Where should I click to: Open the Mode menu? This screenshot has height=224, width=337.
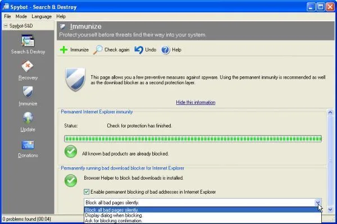click(x=21, y=16)
